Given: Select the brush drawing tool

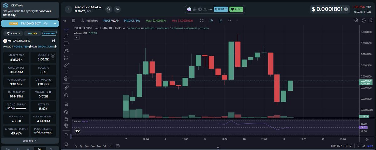Looking at the screenshot, I should tap(66, 65).
